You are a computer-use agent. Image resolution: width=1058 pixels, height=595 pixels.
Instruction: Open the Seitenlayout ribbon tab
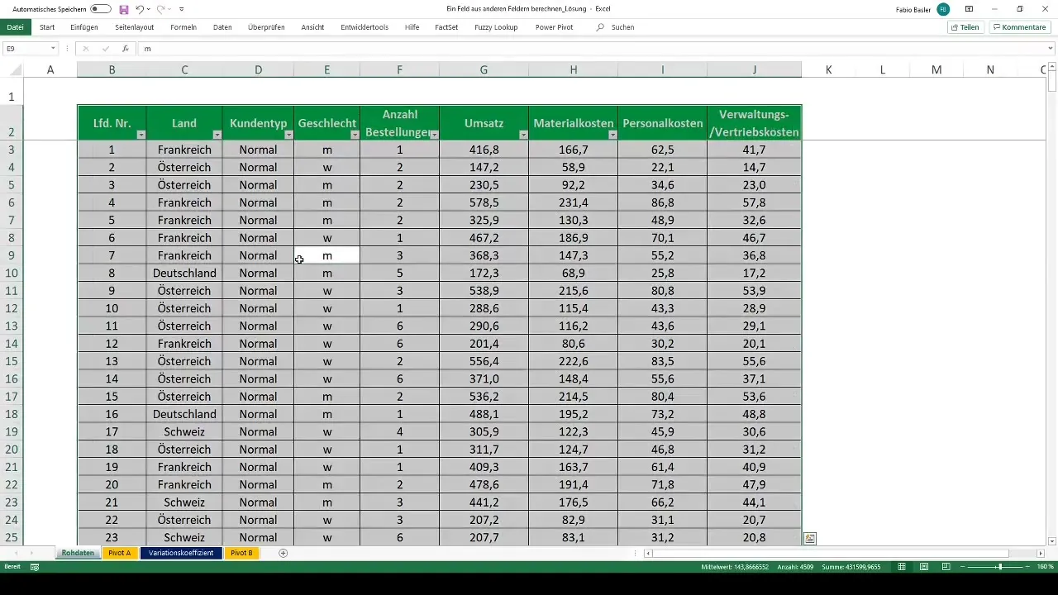coord(135,27)
